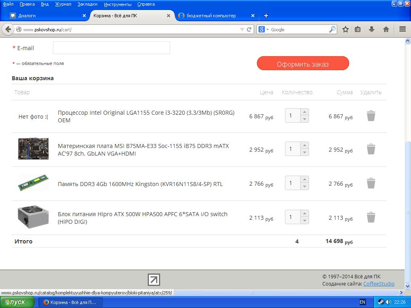Click the total sum 14 698 руб
The width and height of the screenshot is (411, 308).
click(339, 241)
